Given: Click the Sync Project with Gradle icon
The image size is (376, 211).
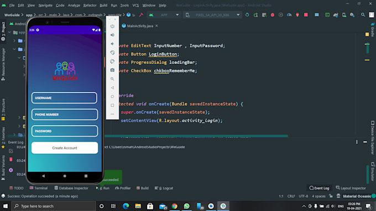Looking at the screenshot, I should [x=336, y=15].
